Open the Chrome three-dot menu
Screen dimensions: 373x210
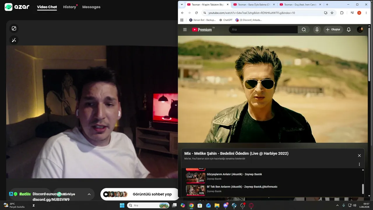click(366, 13)
